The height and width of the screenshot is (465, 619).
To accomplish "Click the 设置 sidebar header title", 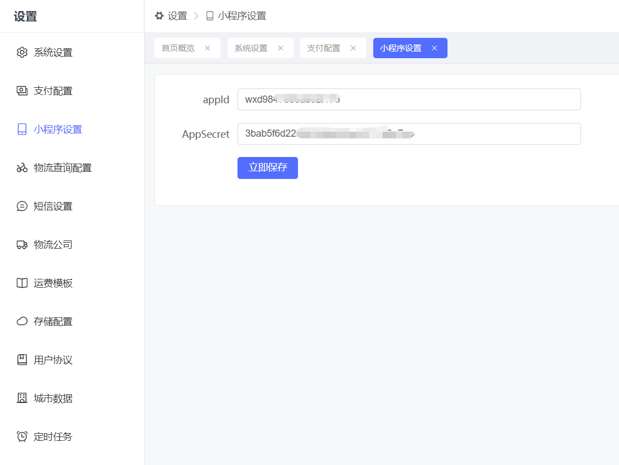I will (25, 16).
